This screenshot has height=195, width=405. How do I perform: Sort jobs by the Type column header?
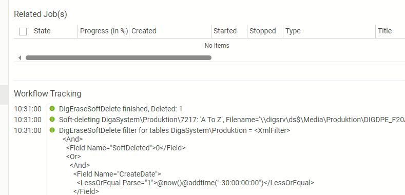[293, 31]
